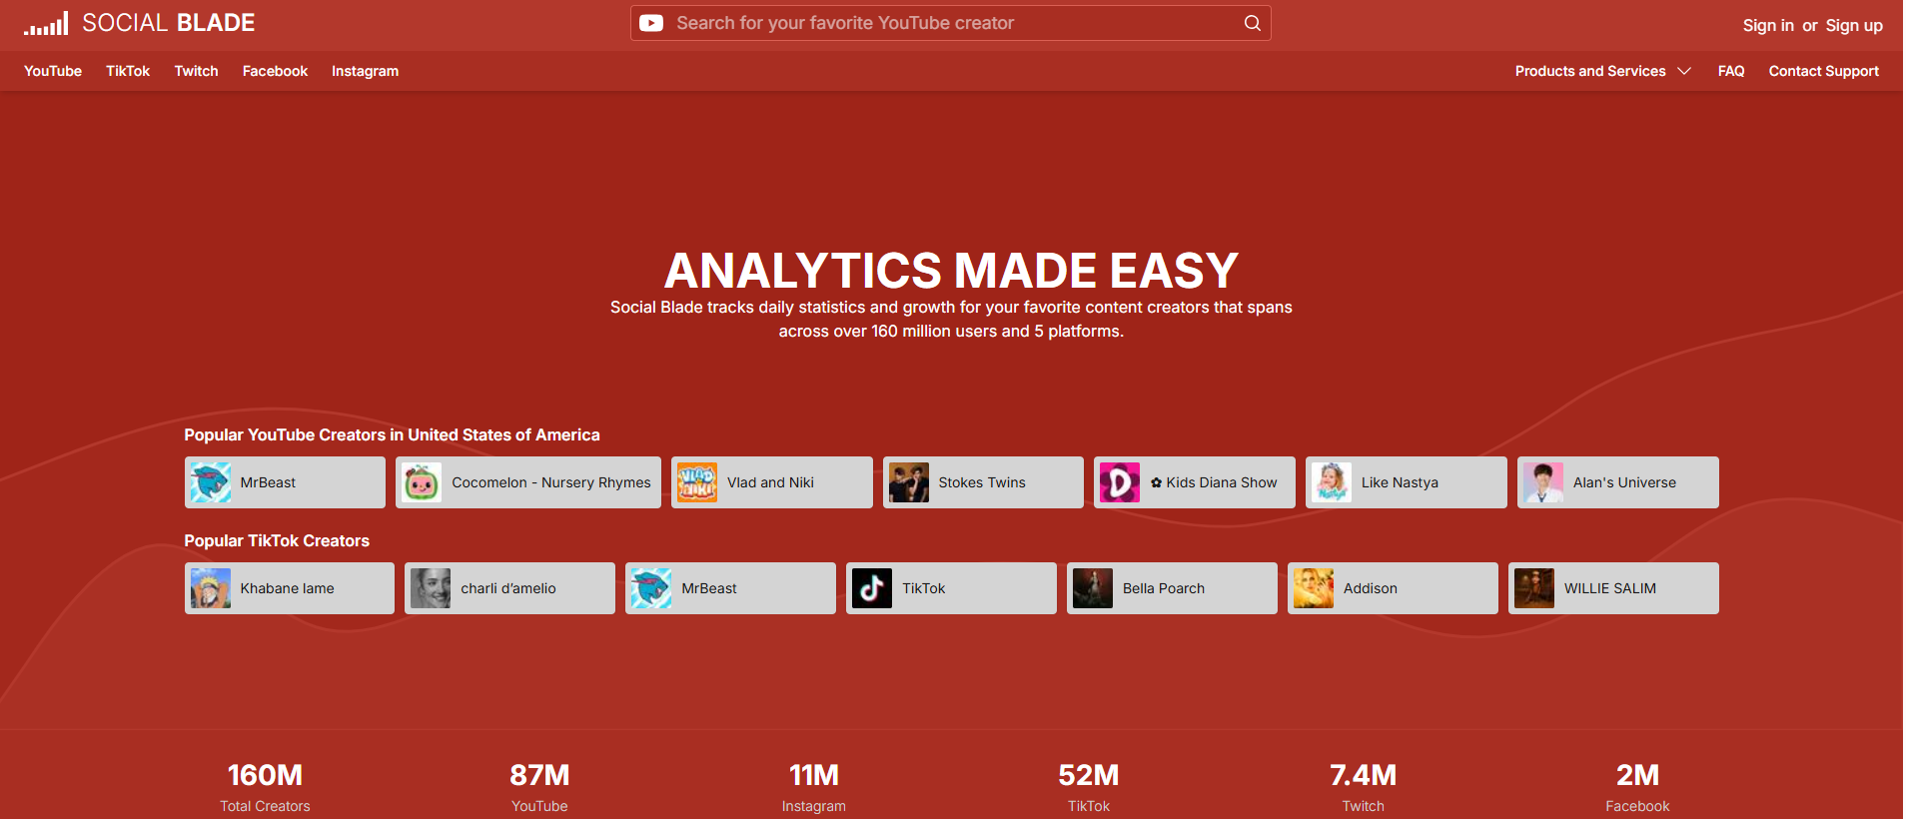Open the YouTube navigation tab

[x=53, y=71]
